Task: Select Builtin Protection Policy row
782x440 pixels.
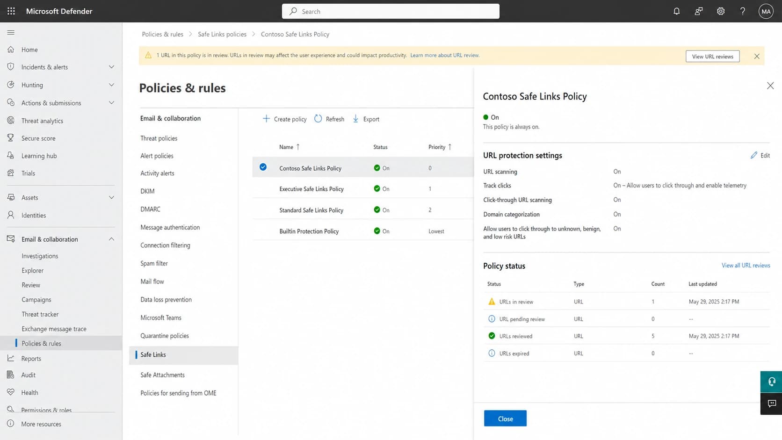Action: pyautogui.click(x=363, y=231)
